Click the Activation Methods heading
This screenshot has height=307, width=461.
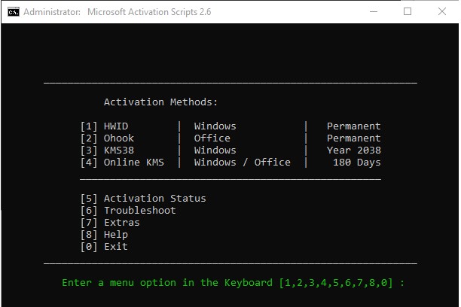coord(161,102)
